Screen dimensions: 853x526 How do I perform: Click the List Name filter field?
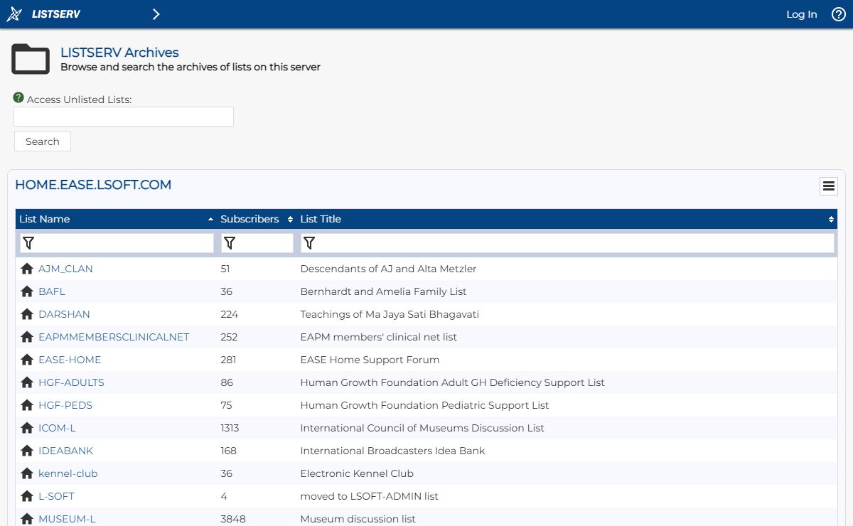(x=117, y=243)
